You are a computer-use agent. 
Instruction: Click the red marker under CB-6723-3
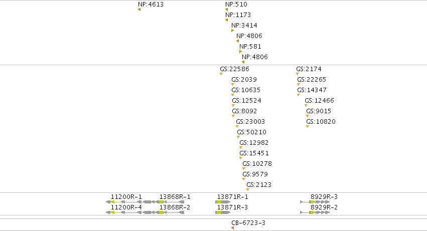click(x=232, y=228)
